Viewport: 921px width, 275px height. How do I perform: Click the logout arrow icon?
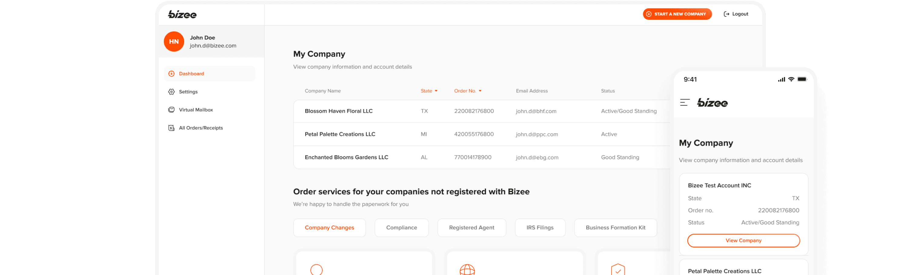(x=726, y=14)
